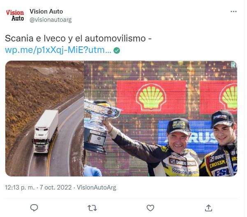
Task: Click the Vision Auto logo avatar
Action: point(15,15)
